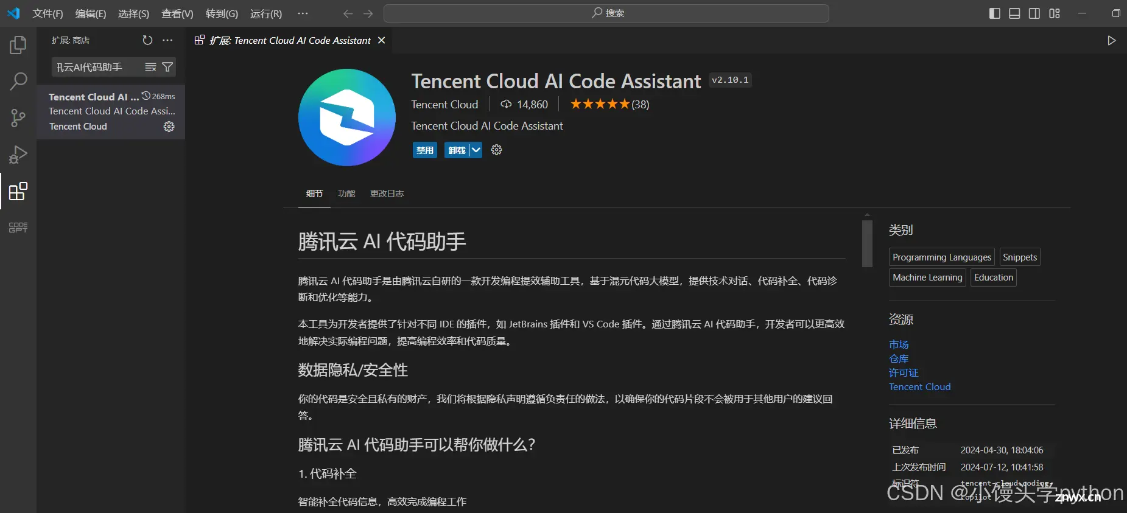Open the Source Control view
Image resolution: width=1127 pixels, height=513 pixels.
[x=18, y=118]
